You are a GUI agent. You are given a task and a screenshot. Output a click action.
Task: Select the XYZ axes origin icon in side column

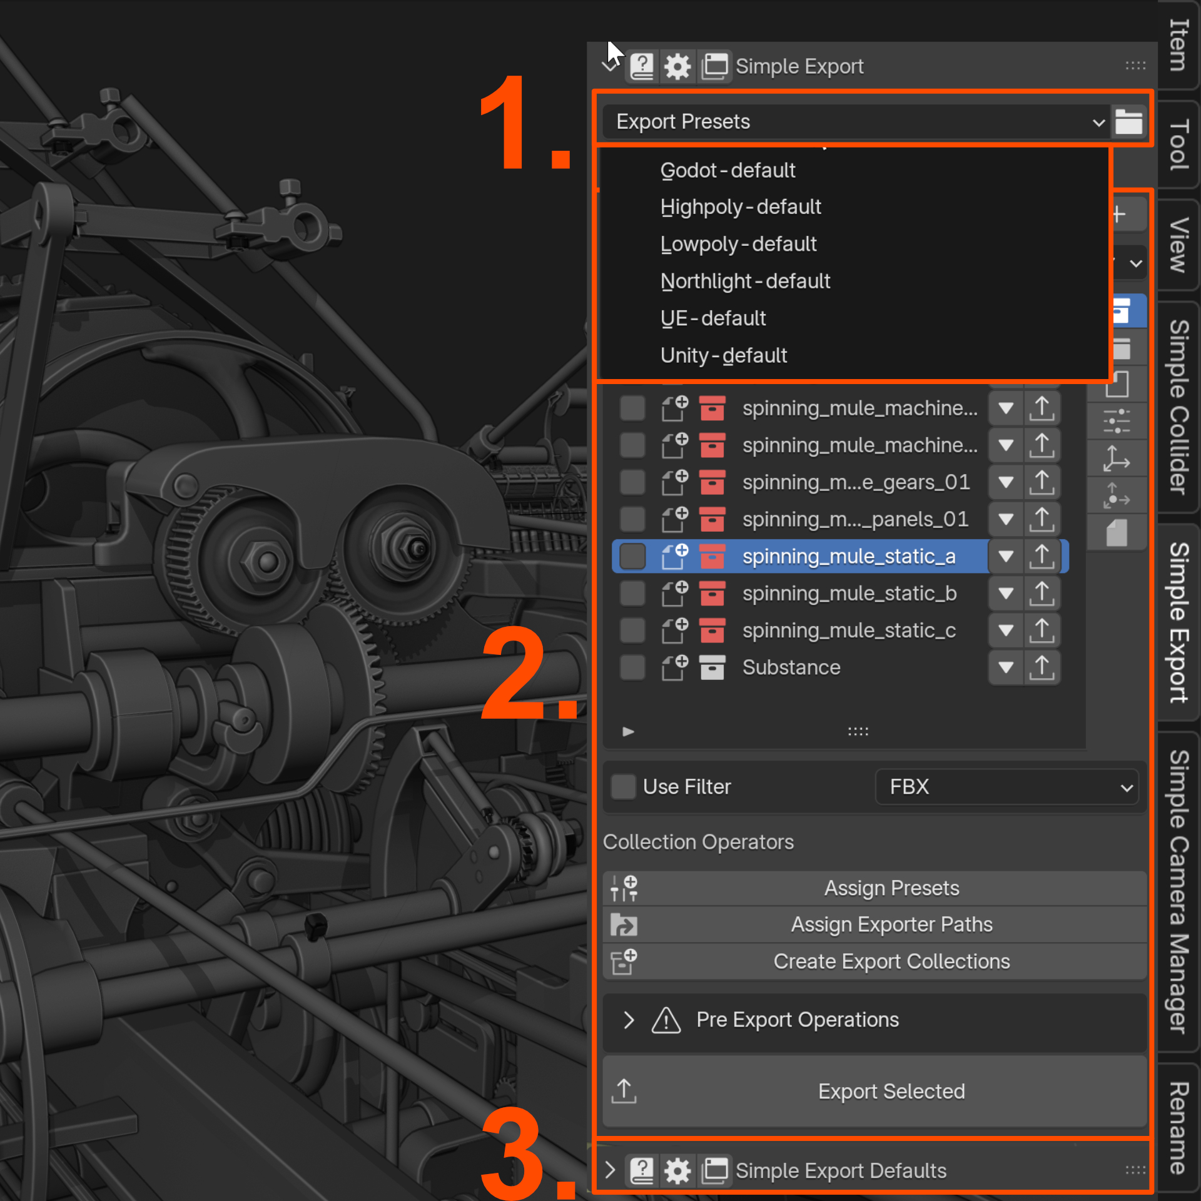(x=1117, y=459)
